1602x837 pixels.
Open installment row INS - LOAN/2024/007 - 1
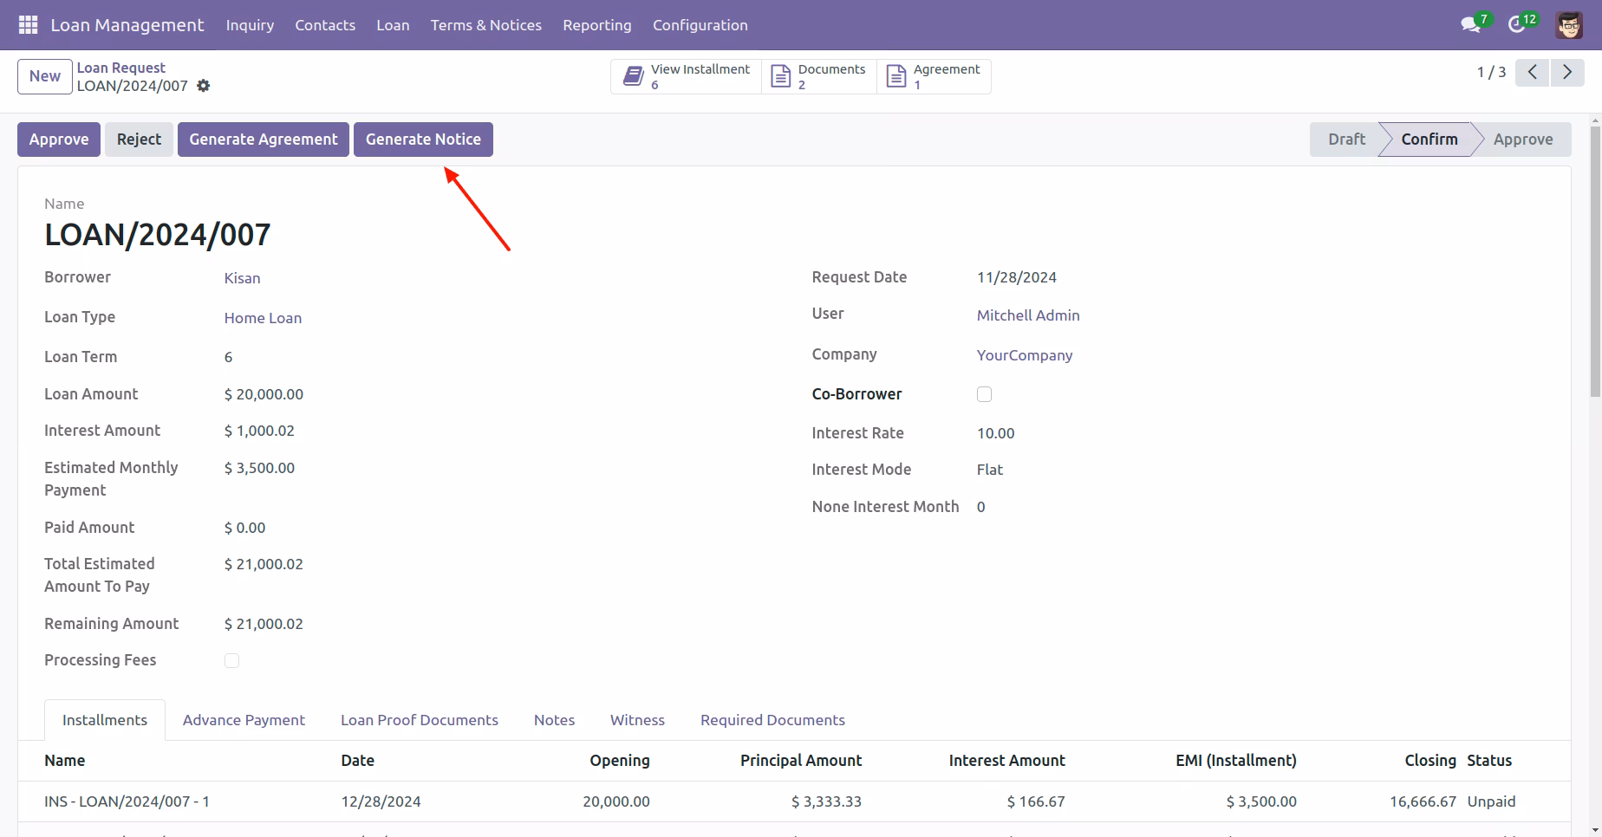[794, 801]
